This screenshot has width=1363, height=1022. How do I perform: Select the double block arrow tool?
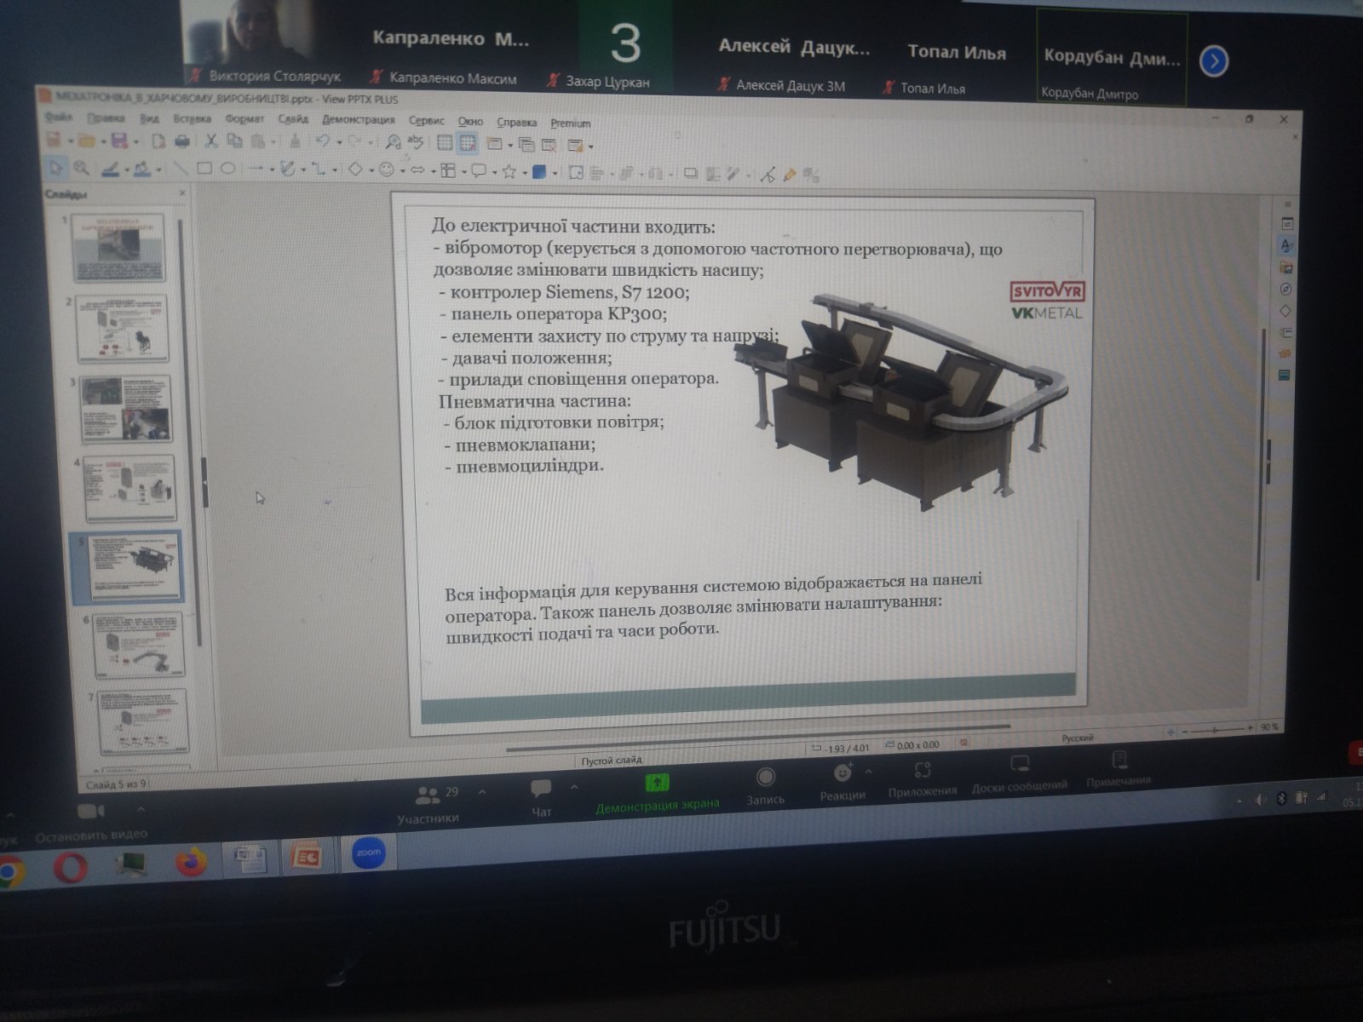pyautogui.click(x=417, y=170)
